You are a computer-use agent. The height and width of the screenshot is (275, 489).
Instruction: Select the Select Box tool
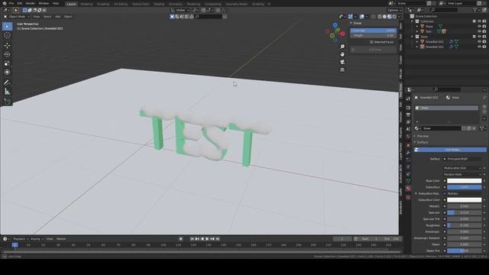pos(7,27)
